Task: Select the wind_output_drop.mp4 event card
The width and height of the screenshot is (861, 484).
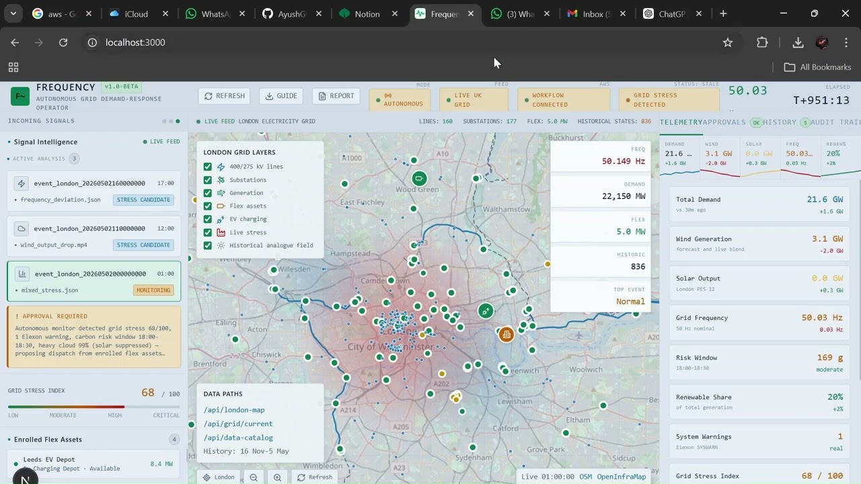Action: click(x=94, y=236)
